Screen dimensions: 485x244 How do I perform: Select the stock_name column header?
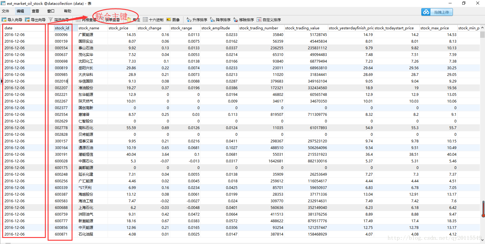coord(93,28)
